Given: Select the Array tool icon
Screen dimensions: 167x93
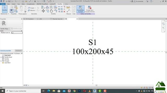Looking at the screenshot, I should pos(59,9).
